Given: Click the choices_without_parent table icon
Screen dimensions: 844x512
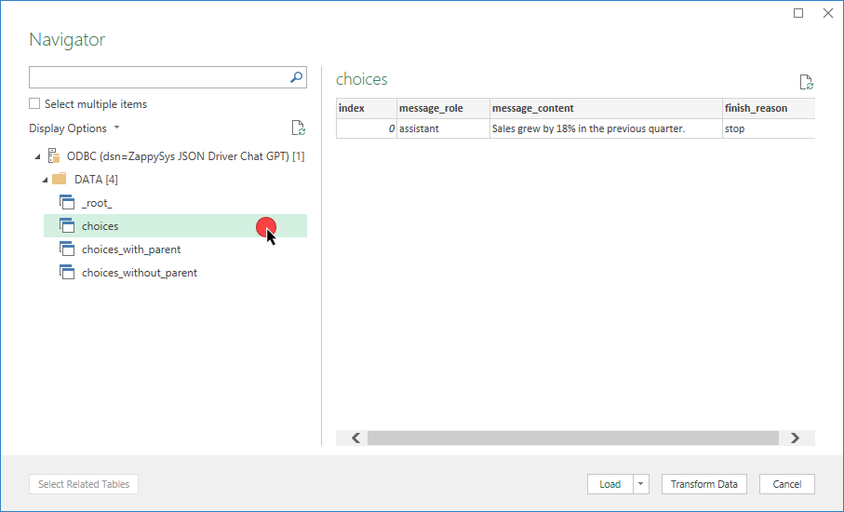Looking at the screenshot, I should [x=66, y=273].
